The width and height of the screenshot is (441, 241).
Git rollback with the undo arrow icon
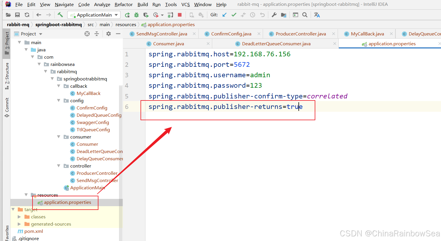pyautogui.click(x=262, y=15)
